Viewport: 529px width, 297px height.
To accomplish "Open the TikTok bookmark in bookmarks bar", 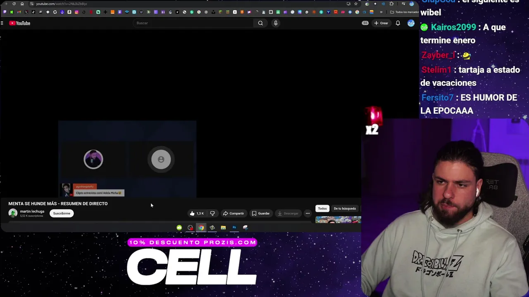I will pyautogui.click(x=33, y=12).
